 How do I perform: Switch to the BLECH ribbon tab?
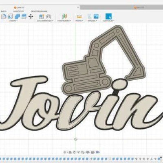[x=4, y=11]
